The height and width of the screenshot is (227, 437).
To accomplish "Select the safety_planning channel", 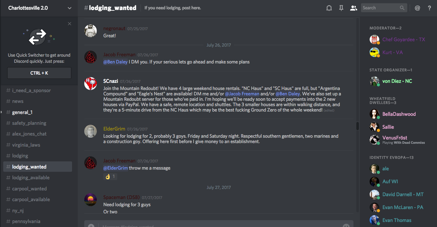I will coord(29,123).
